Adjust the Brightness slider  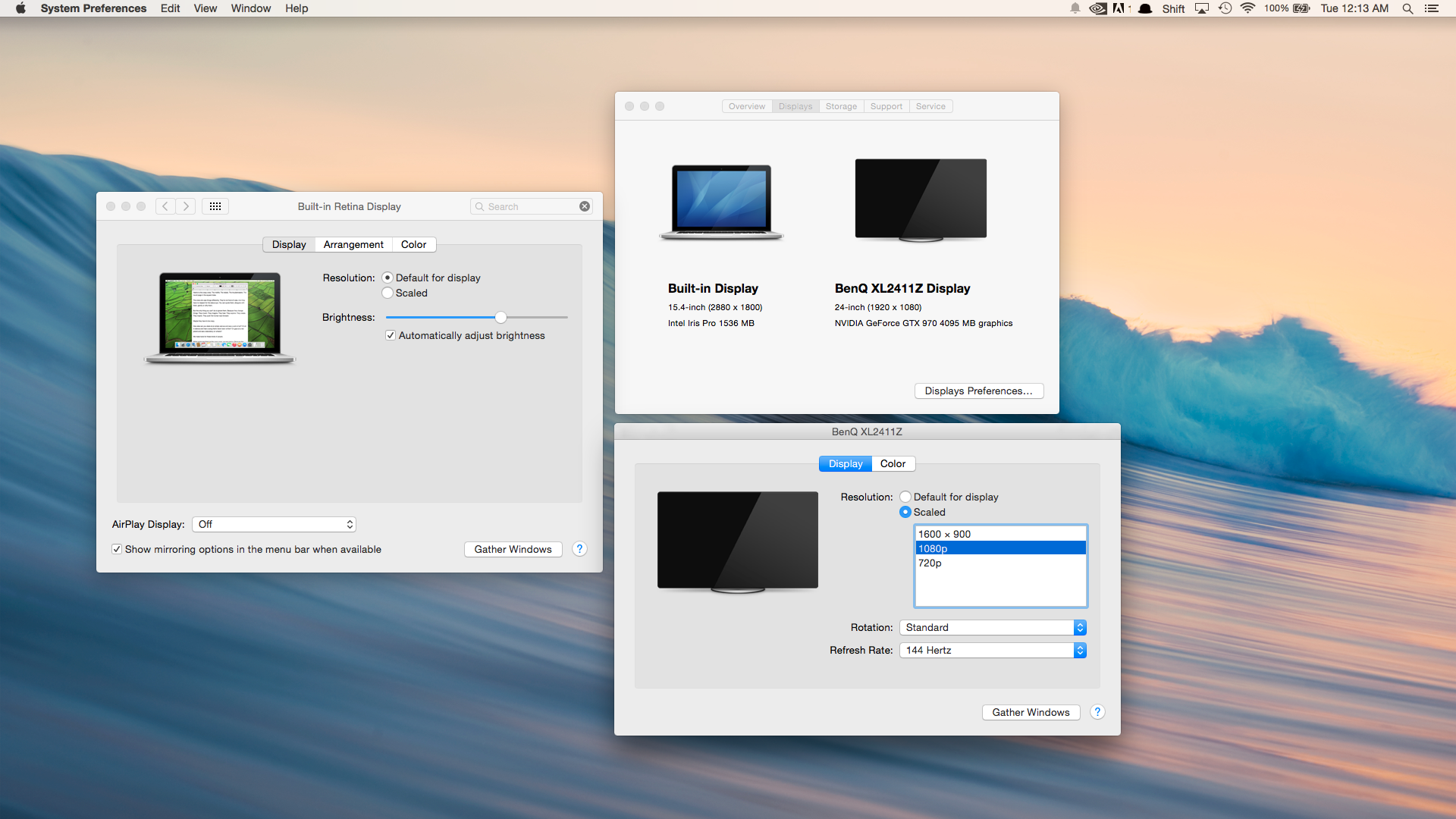pos(500,317)
